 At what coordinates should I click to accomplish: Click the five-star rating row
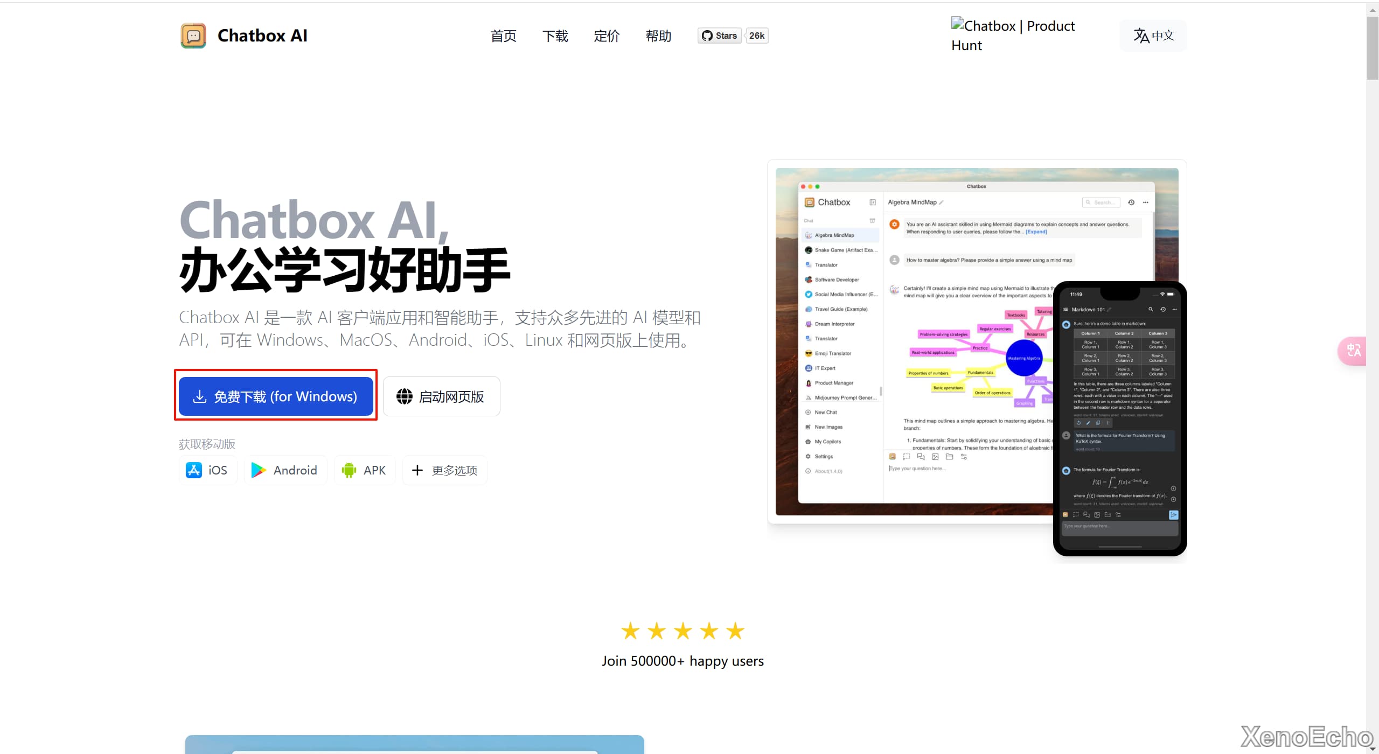point(682,631)
